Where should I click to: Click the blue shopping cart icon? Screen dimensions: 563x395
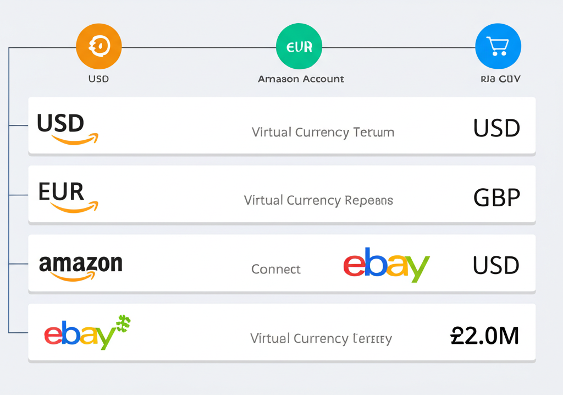[498, 46]
